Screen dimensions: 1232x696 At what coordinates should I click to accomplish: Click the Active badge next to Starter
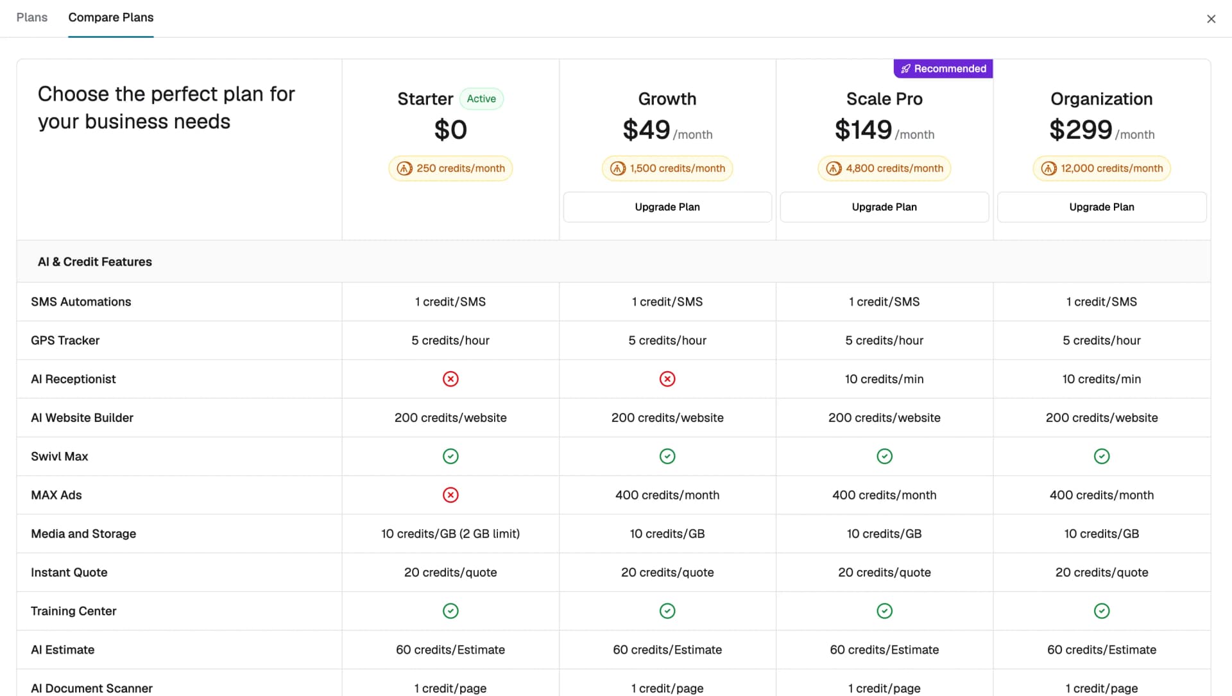click(481, 99)
